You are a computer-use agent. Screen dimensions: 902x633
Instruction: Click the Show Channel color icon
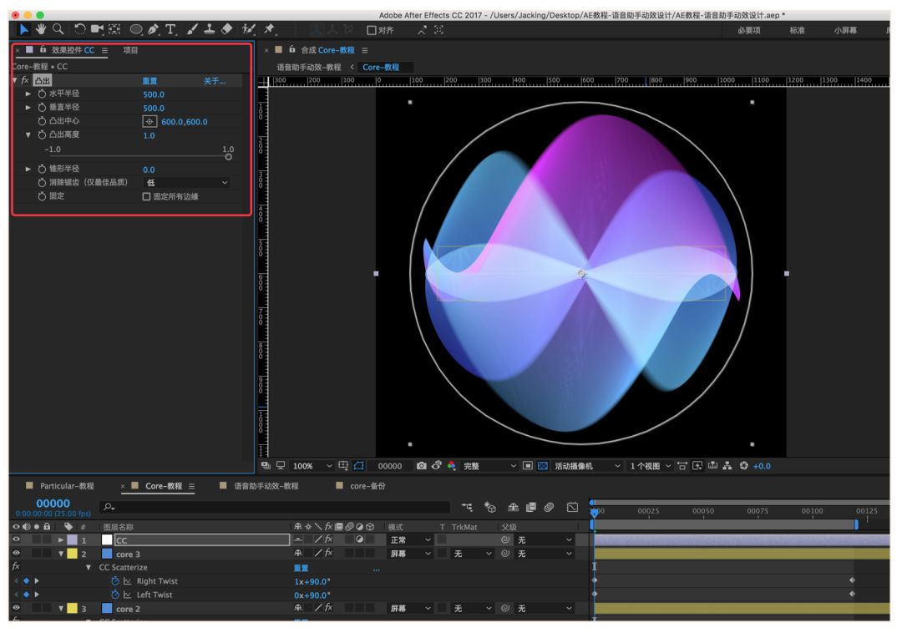452,466
